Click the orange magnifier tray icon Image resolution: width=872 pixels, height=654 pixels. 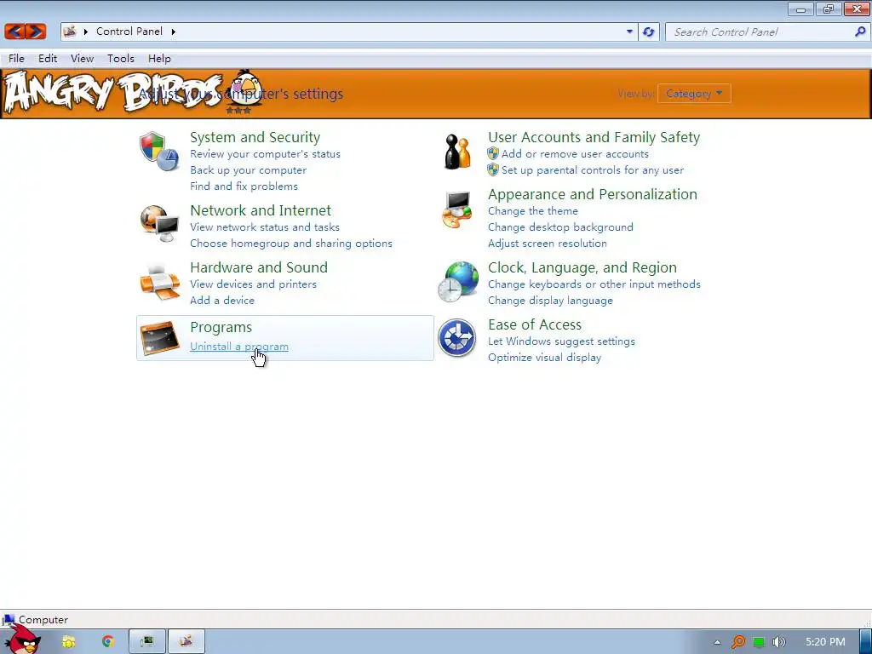(x=738, y=642)
